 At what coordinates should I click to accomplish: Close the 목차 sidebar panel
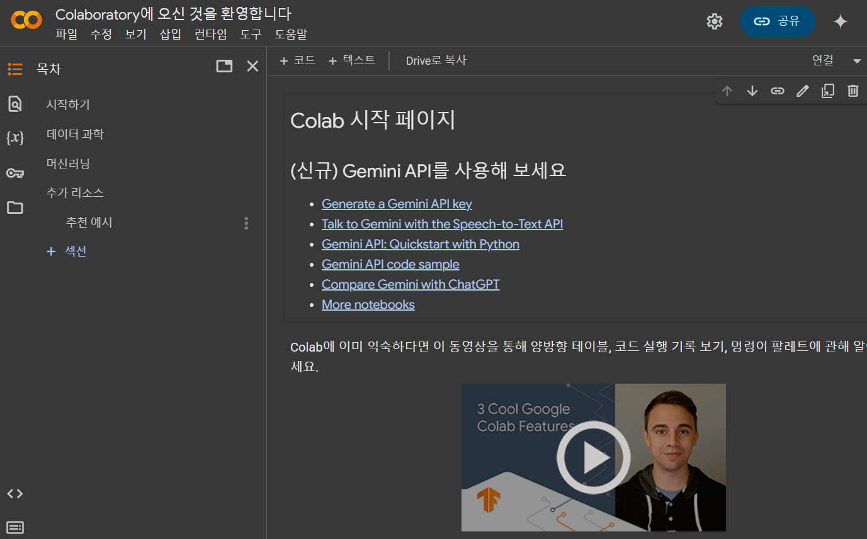coord(252,66)
